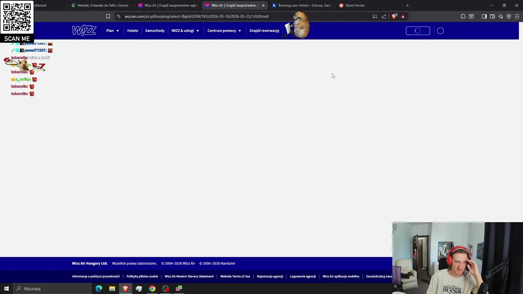
Task: Open Informacja o polityce prywatności link
Action: (x=96, y=276)
